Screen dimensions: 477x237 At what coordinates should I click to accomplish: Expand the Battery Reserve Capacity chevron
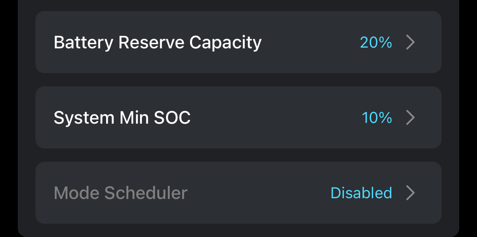tap(410, 42)
